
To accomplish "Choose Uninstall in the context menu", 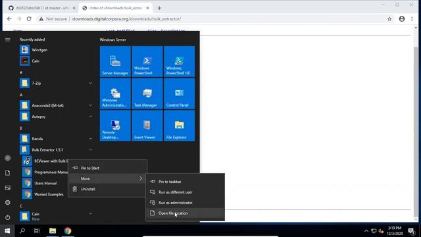I will (107, 189).
